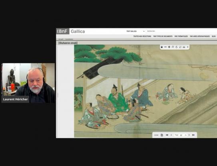Click the home reset-view icon in viewer toolbar
Viewport: 217px width, 166px height.
(161, 47)
